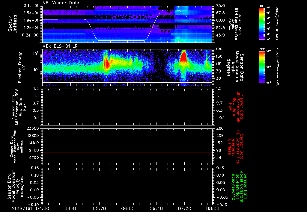Click the 45.0 sun elevation tick label
Image resolution: width=307 pixels, height=212 pixels.
click(220, 35)
